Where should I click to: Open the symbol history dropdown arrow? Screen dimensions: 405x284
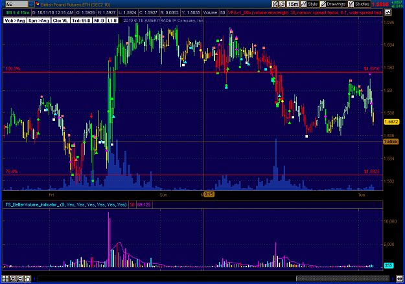click(x=31, y=4)
